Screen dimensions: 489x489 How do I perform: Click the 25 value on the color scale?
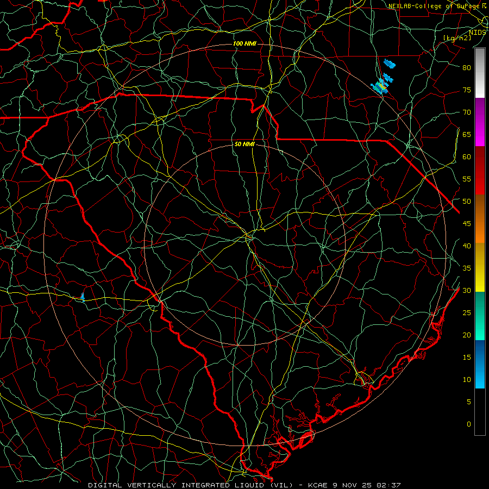(467, 313)
